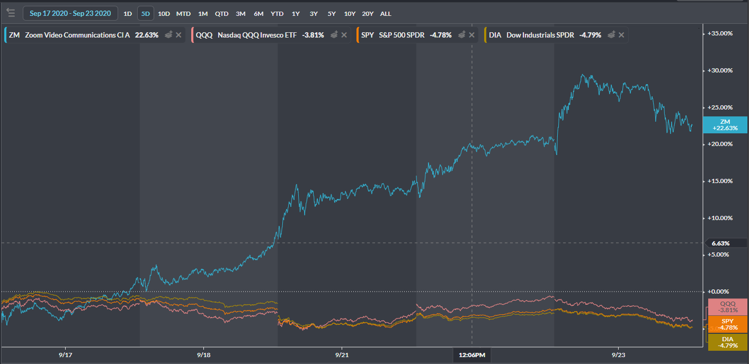Click the layers icon on QQQ chip
Viewport: 749px width, 364px height.
334,35
